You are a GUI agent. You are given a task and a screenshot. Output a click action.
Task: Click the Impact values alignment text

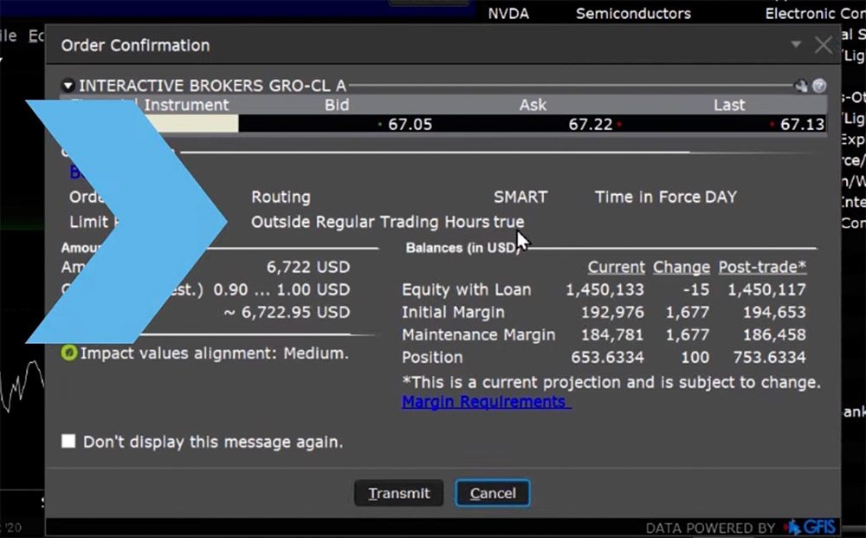[x=214, y=353]
